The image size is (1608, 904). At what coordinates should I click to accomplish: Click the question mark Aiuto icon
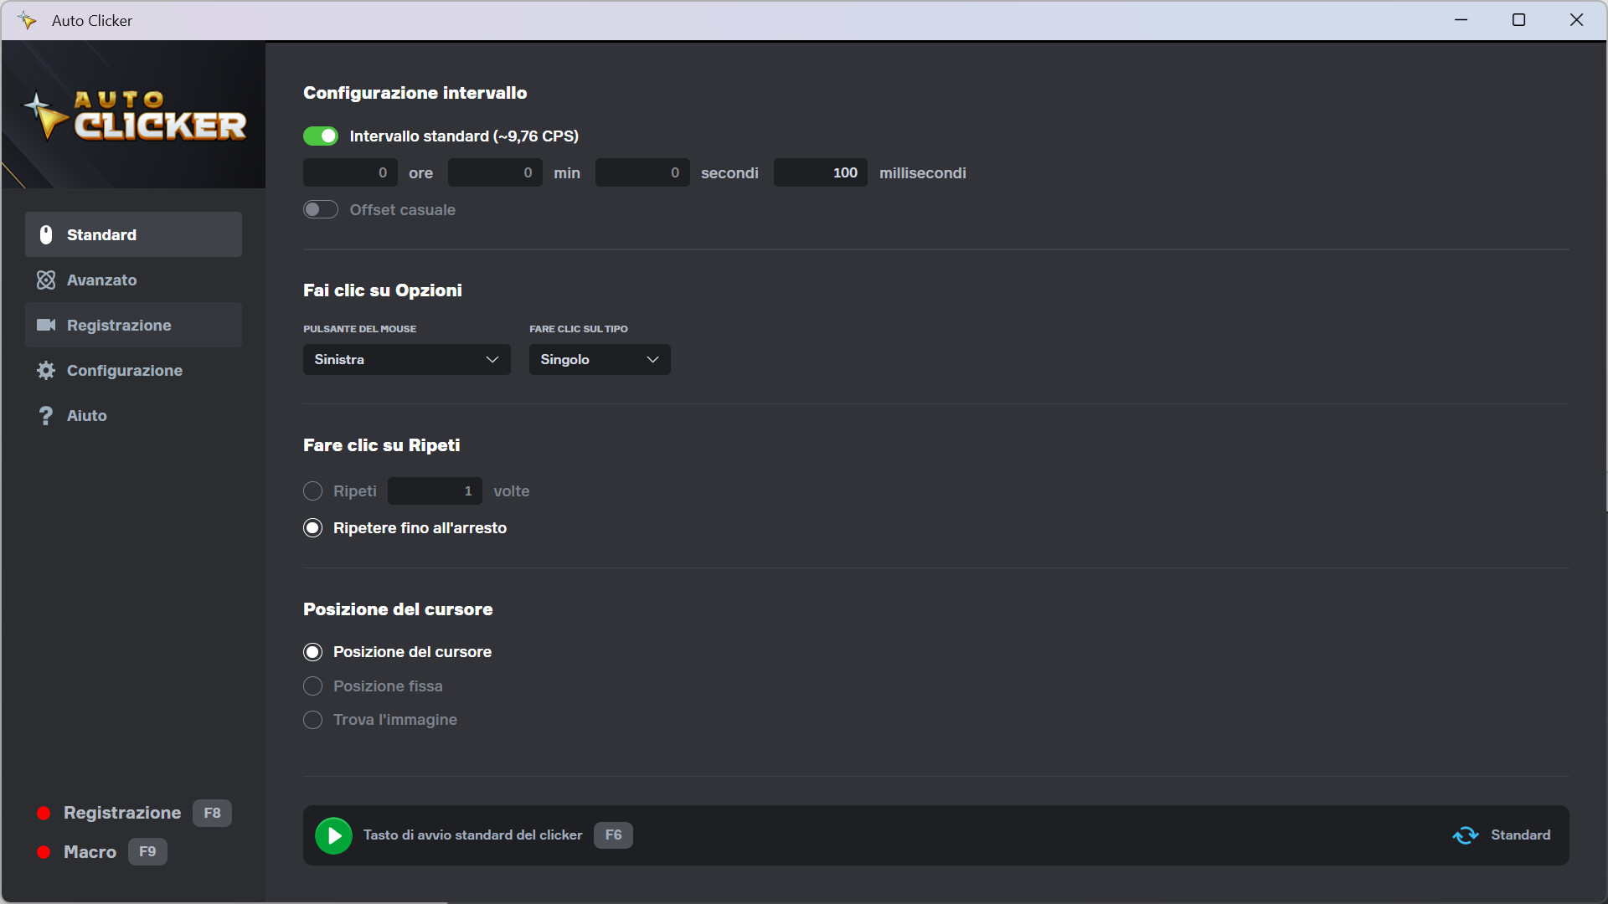coord(46,415)
